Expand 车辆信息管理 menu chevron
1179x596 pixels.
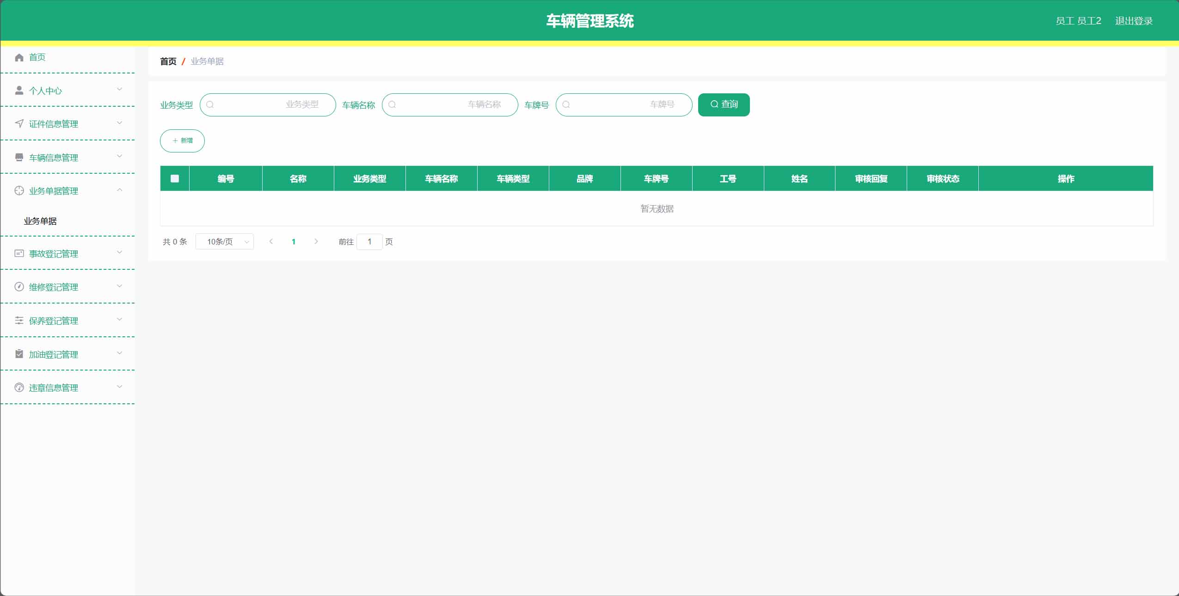click(119, 156)
